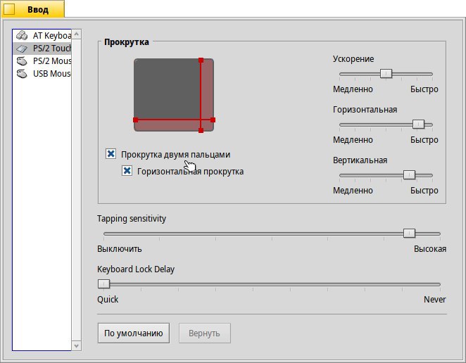Viewport: 466px width, 363px height.
Task: Click the Ввод window title tab
Action: click(32, 9)
